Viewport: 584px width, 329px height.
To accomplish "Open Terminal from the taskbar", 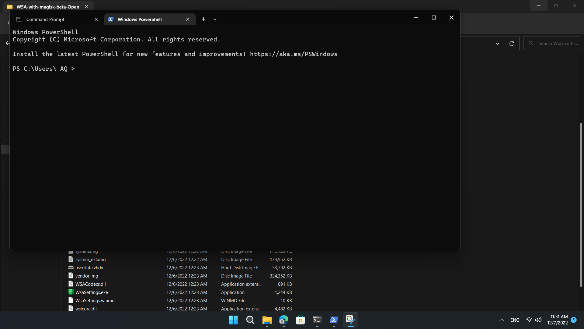I will tap(317, 320).
